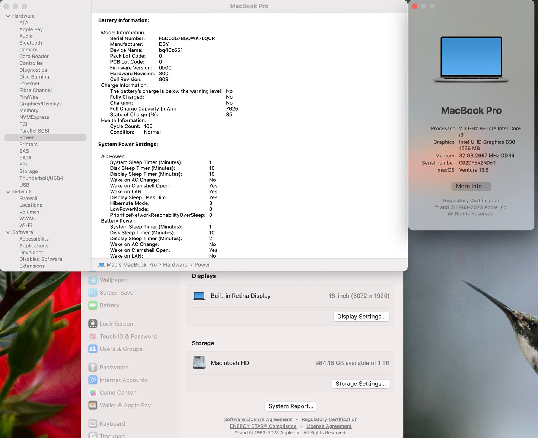Open the Passwords key icon
This screenshot has width=538, height=438.
(x=93, y=367)
